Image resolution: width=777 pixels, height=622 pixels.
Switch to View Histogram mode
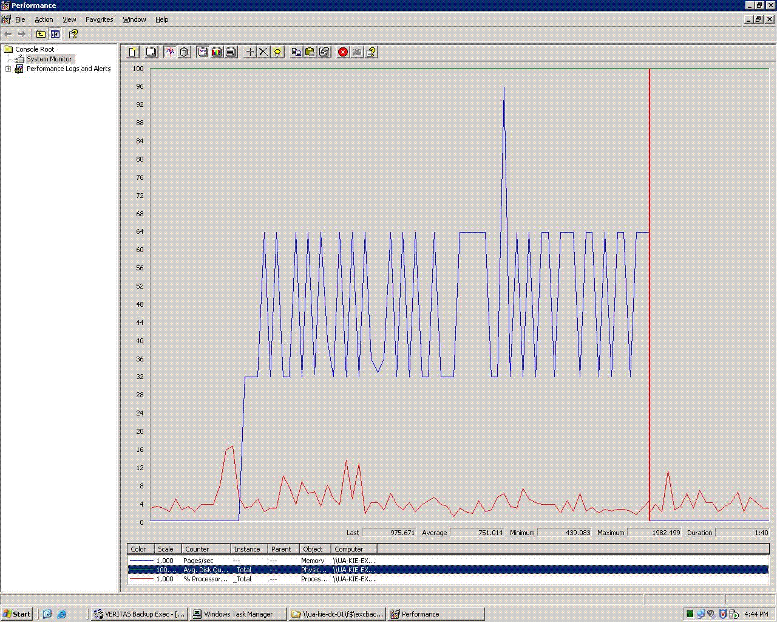coord(217,52)
